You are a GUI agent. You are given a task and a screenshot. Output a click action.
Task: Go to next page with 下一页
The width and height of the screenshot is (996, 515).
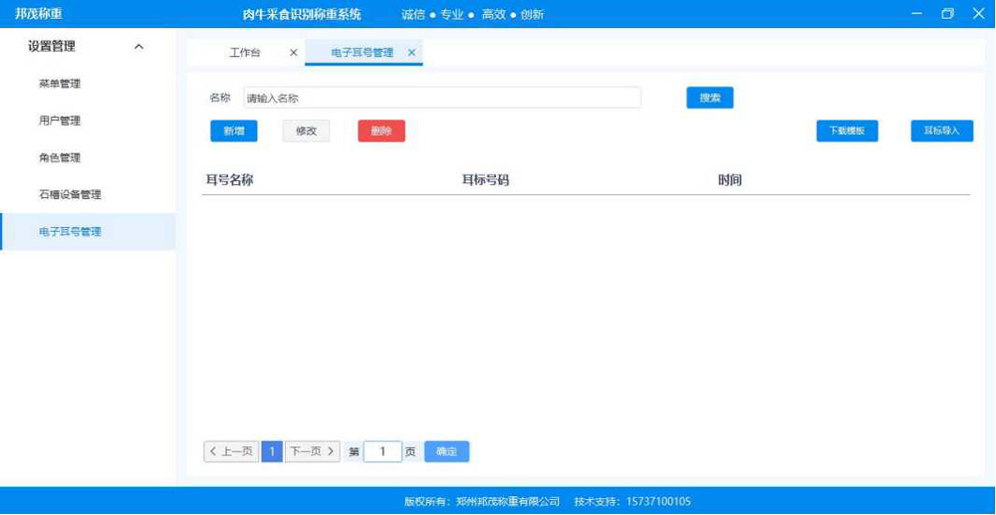313,452
